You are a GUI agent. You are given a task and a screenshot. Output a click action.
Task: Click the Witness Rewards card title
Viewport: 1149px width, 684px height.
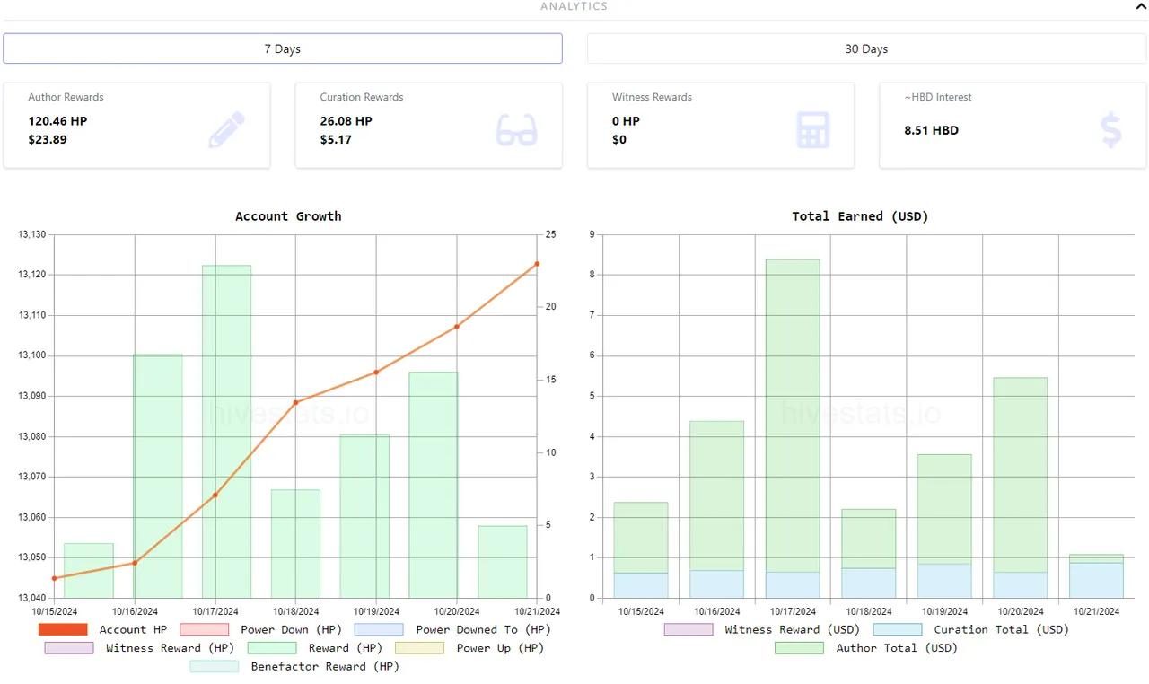[652, 97]
